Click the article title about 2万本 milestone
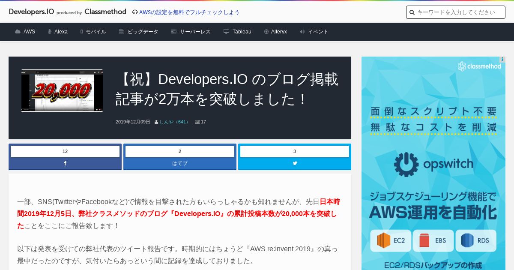 [227, 89]
